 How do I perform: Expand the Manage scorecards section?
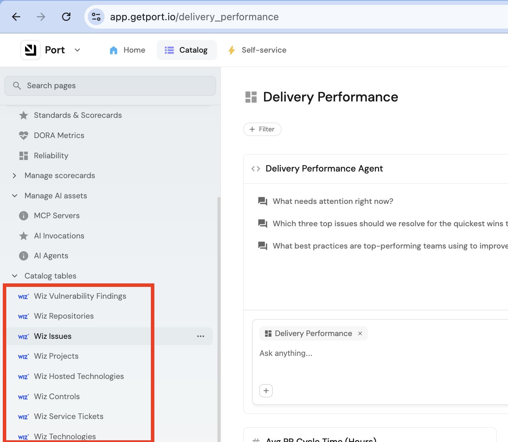(x=14, y=176)
